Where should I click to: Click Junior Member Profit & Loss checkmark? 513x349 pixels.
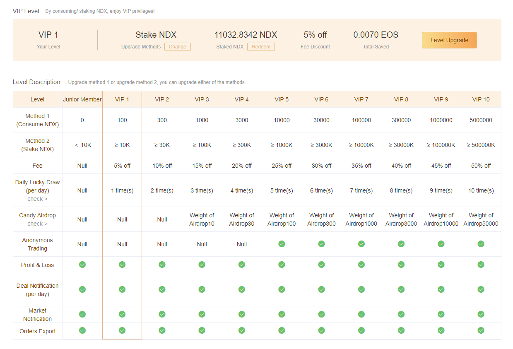click(82, 265)
